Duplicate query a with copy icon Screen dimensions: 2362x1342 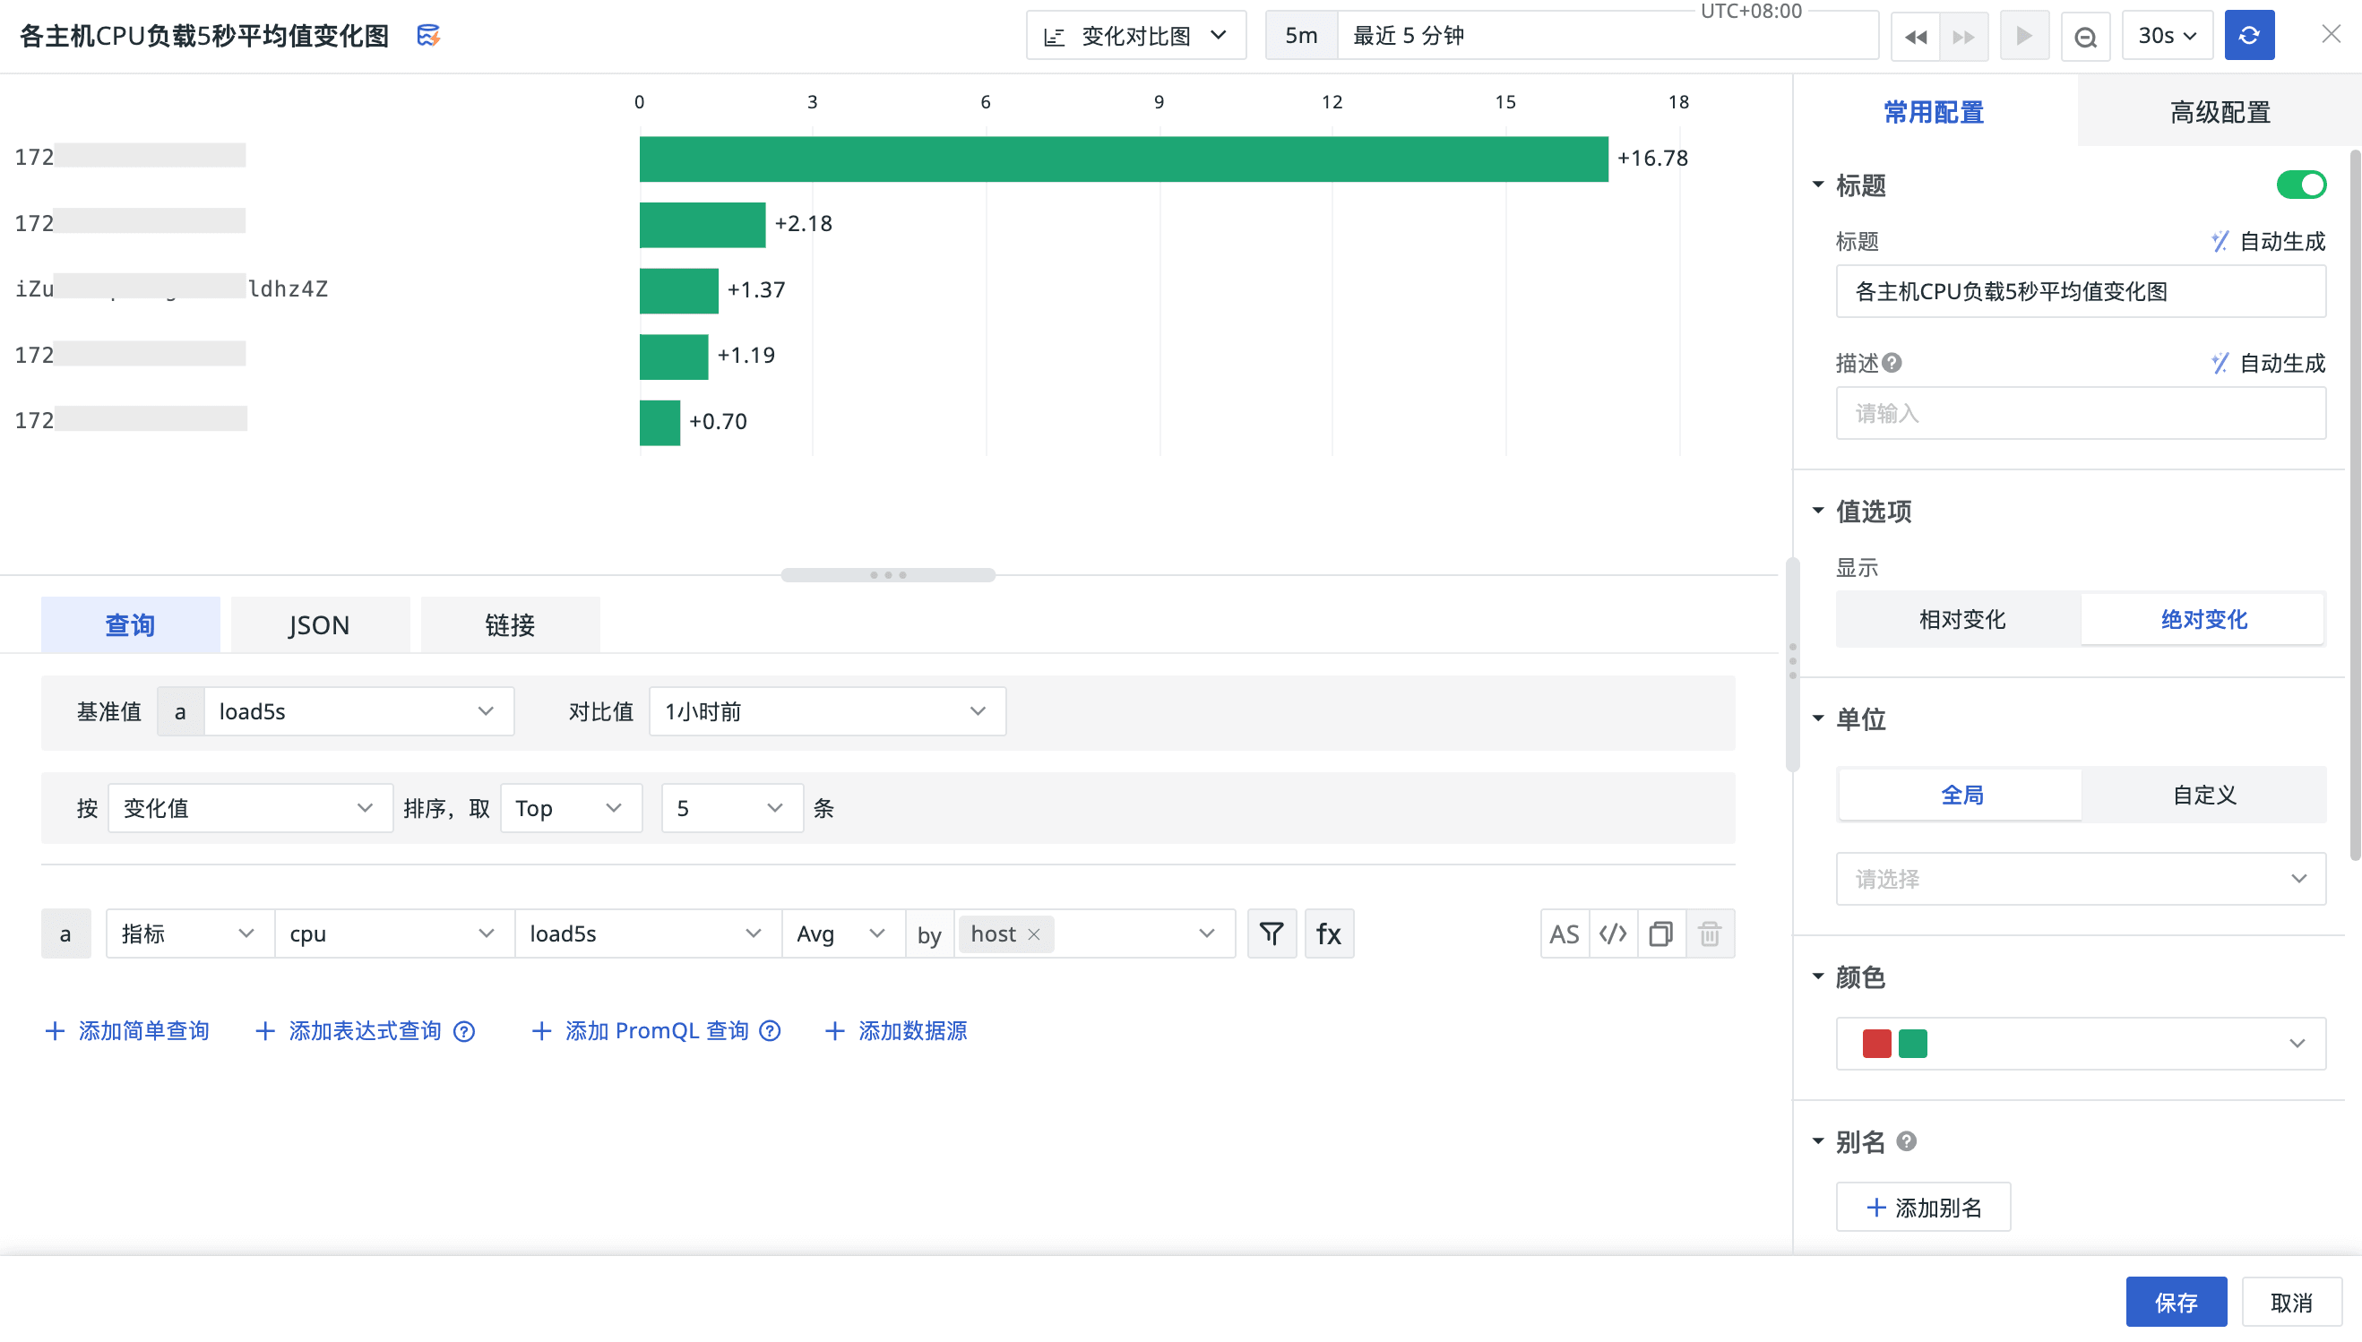(1660, 933)
